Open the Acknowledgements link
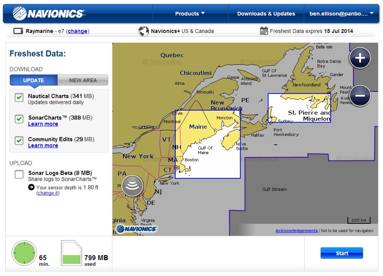 coord(297,231)
